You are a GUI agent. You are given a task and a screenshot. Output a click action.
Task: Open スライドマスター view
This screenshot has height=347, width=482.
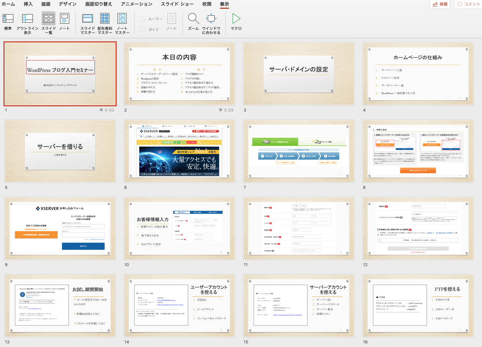pyautogui.click(x=88, y=24)
